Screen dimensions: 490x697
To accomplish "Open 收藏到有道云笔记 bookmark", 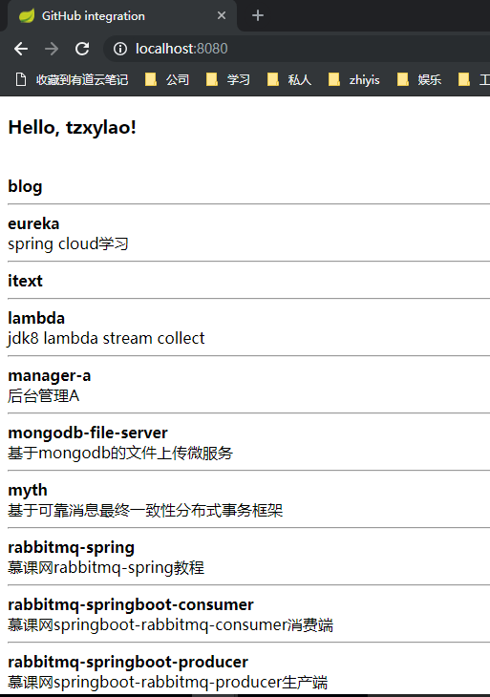I will tap(72, 80).
